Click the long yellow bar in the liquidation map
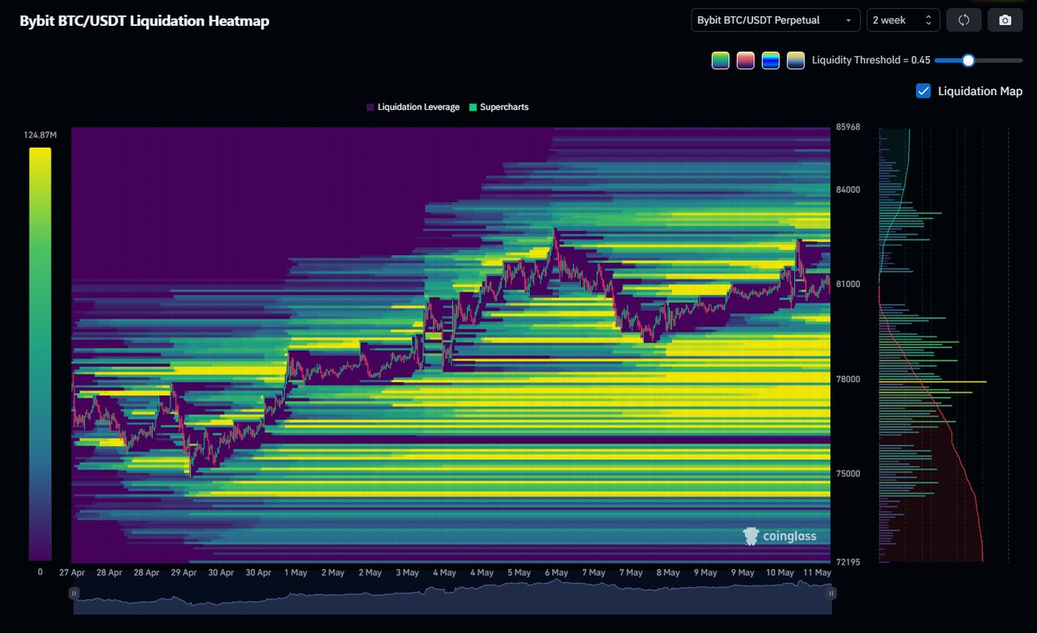This screenshot has width=1037, height=633. coord(932,381)
